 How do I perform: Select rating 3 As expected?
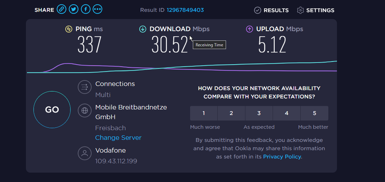pyautogui.click(x=259, y=114)
